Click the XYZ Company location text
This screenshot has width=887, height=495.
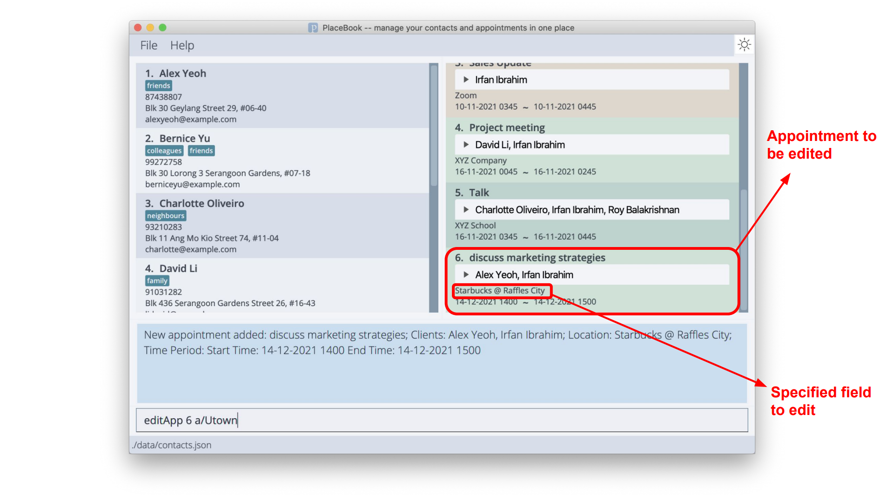click(x=481, y=161)
